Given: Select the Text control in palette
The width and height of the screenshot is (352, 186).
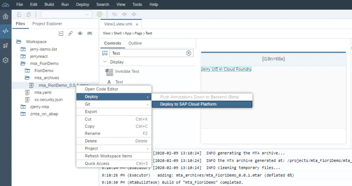Looking at the screenshot, I should (119, 82).
